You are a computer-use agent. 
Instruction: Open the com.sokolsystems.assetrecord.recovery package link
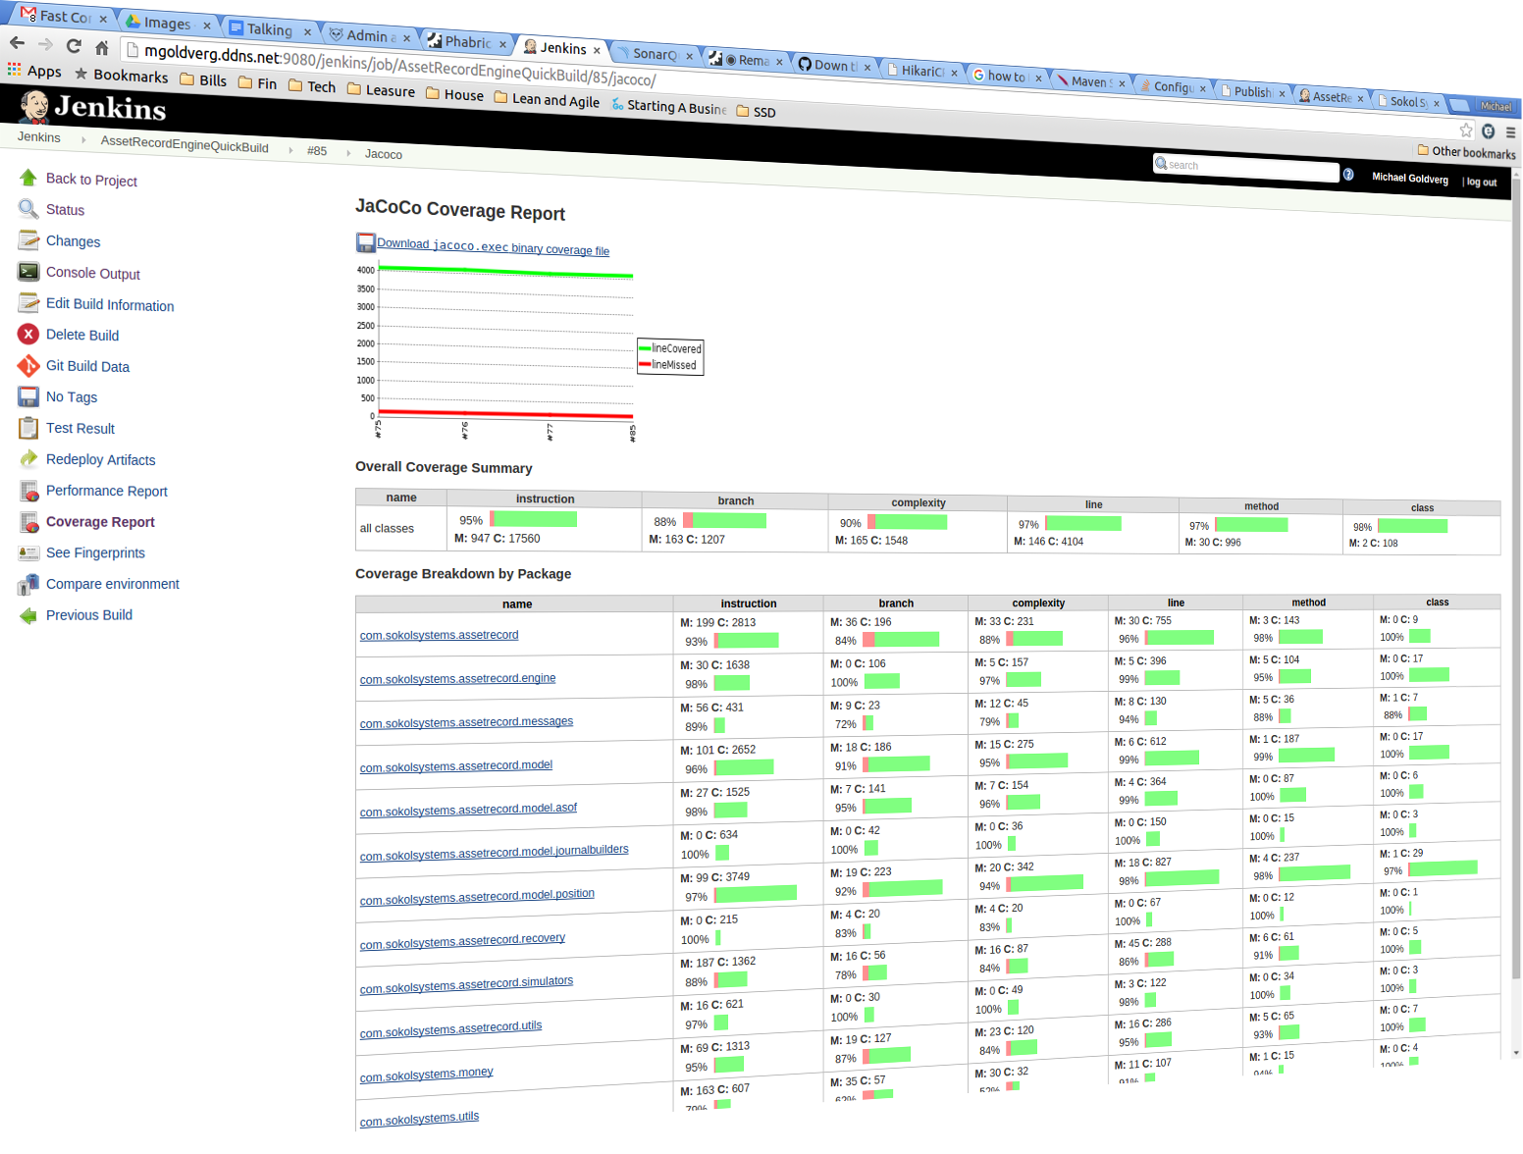[x=462, y=941]
